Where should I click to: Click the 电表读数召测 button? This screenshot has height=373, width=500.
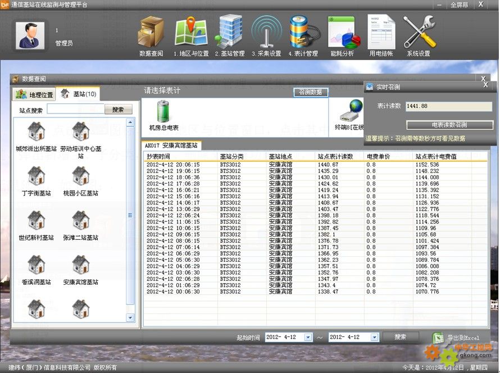click(449, 125)
